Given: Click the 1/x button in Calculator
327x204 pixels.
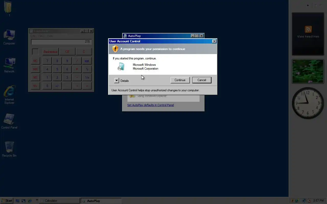Looking at the screenshot, I should (x=87, y=78).
